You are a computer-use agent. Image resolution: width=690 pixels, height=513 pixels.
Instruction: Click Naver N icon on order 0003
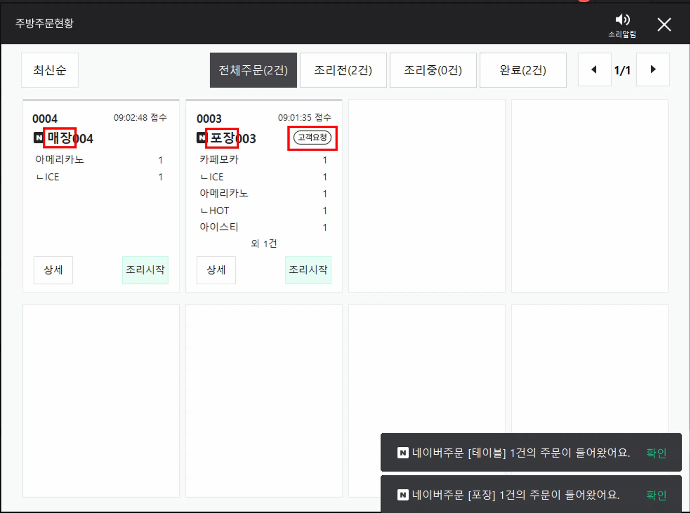201,137
